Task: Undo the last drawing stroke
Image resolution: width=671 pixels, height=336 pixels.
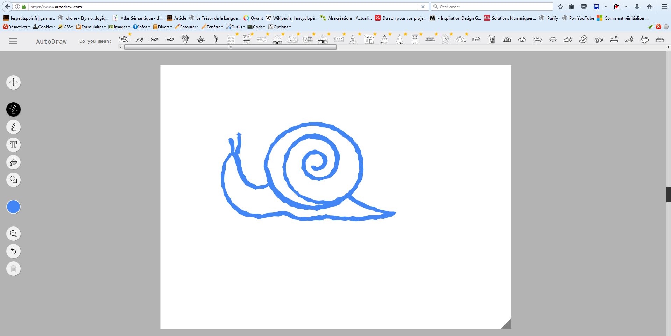Action: point(14,251)
